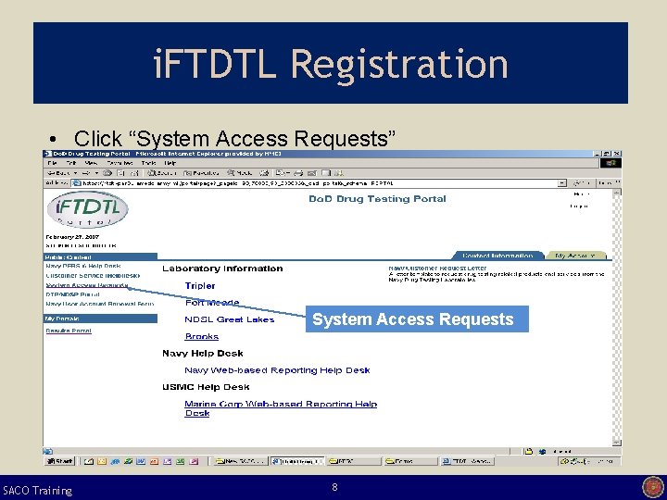Viewport: 667px width, 500px height.
Task: Open the Navy DFRS & Help Desk link
Action: (83, 266)
